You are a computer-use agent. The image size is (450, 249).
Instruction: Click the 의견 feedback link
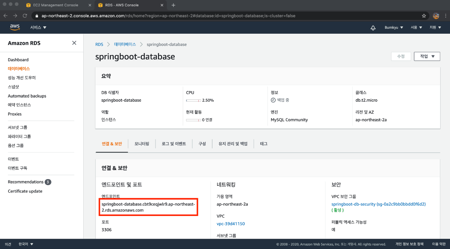8,244
